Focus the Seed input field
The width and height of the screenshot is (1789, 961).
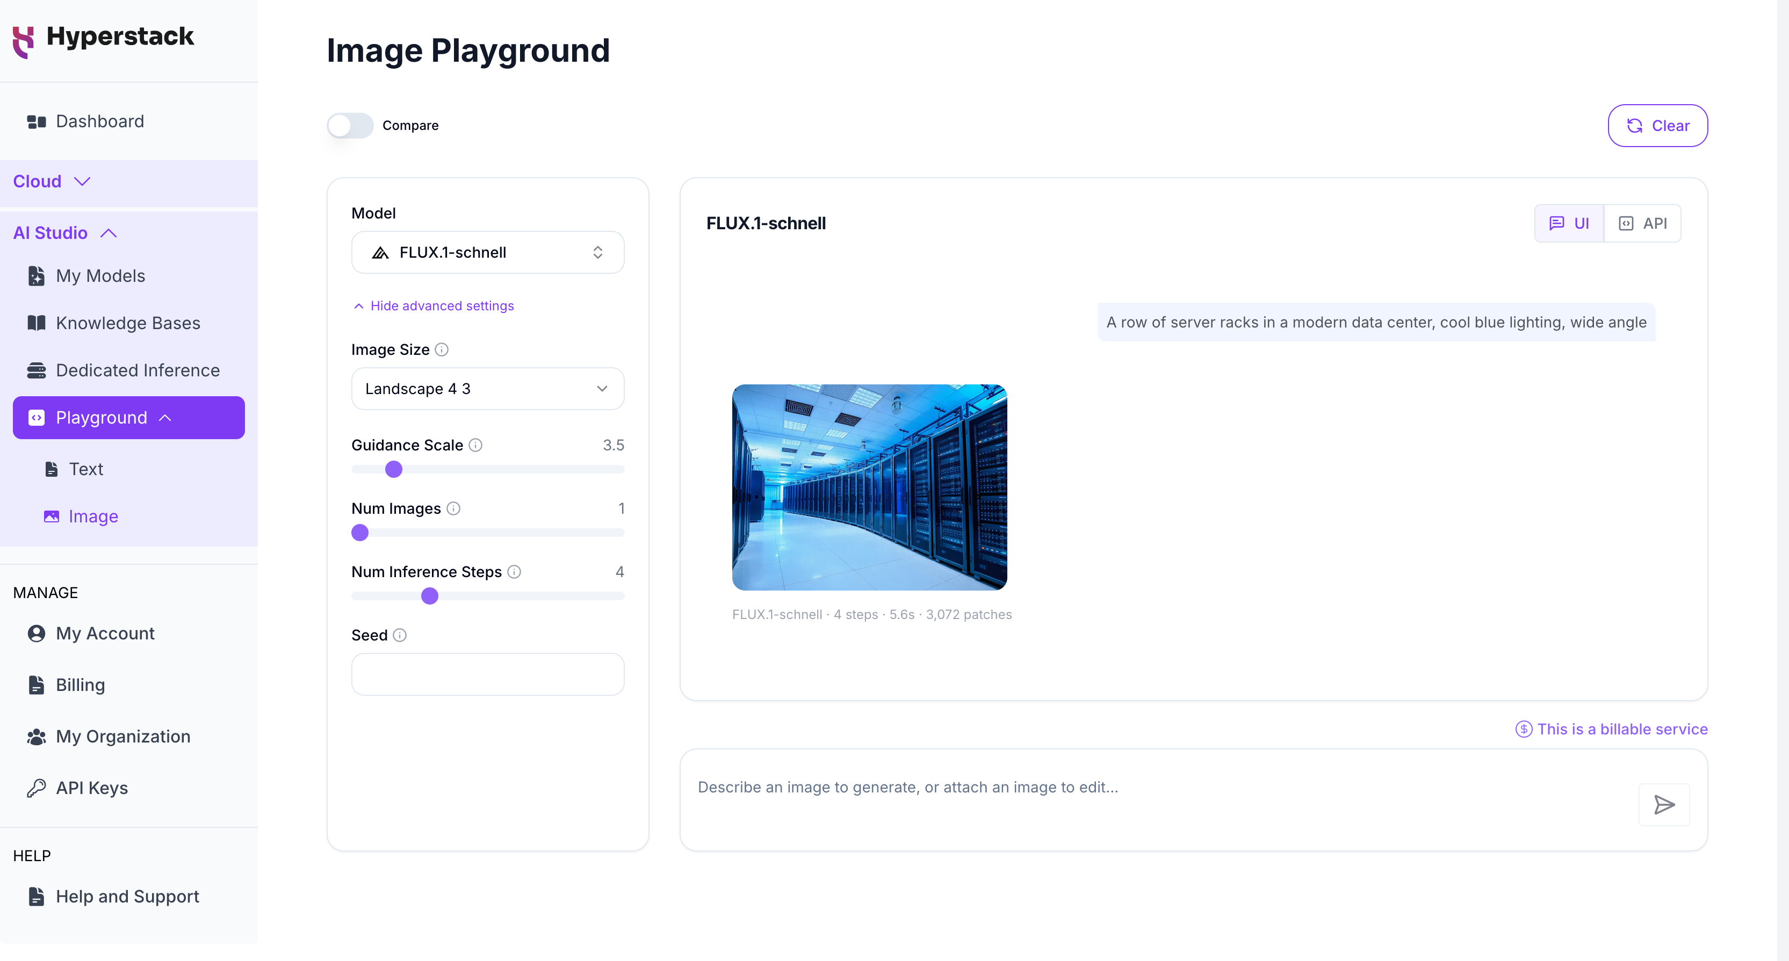click(487, 674)
